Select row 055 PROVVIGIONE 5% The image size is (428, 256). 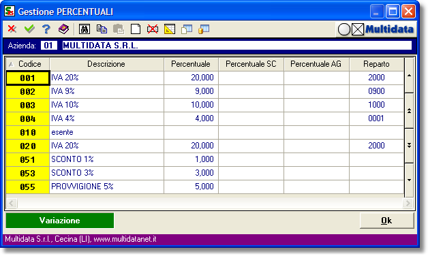click(204, 187)
